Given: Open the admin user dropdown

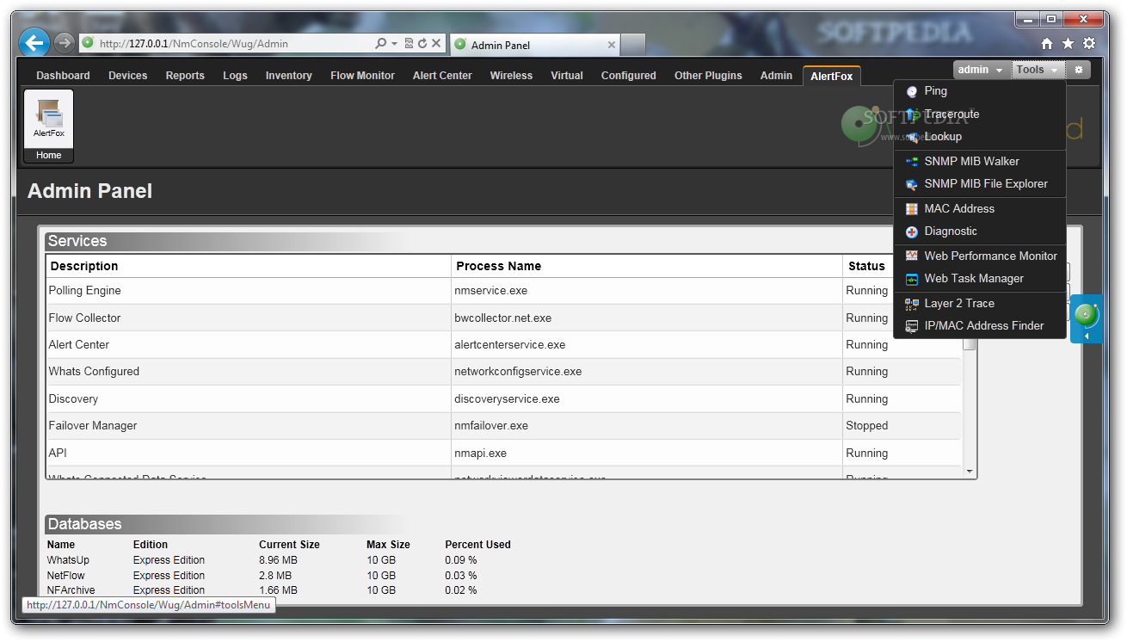Looking at the screenshot, I should [x=982, y=70].
